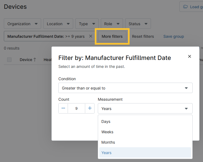203x162 pixels.
Task: Open the Organization filter dropdown
Action: pyautogui.click(x=22, y=24)
